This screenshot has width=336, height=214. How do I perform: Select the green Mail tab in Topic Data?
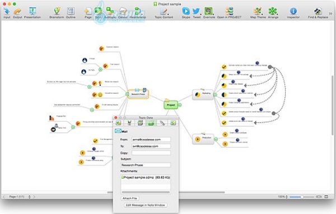151,123
